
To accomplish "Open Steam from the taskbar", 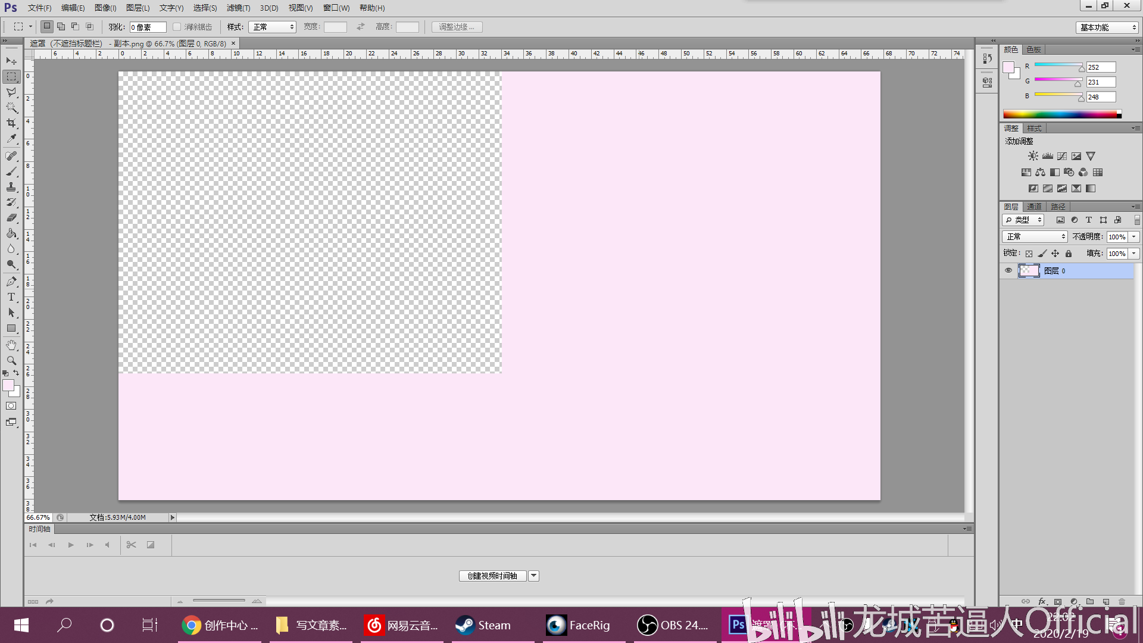I will point(493,625).
